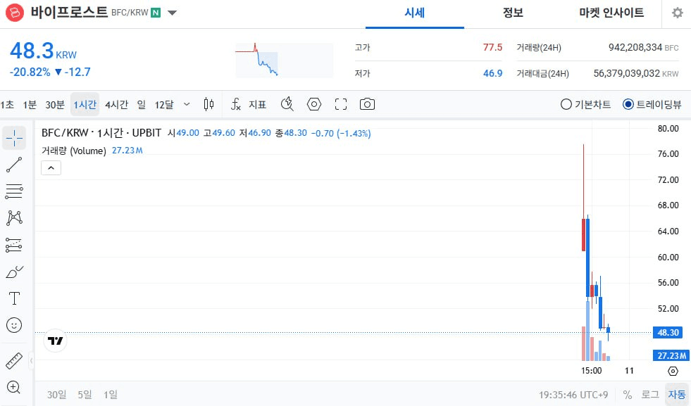The image size is (691, 406).
Task: Set the chart range to 30일
Action: point(56,395)
